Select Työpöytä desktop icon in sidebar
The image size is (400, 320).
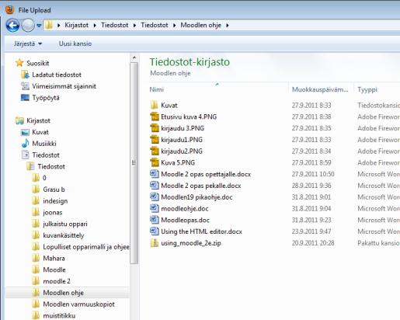pyautogui.click(x=25, y=98)
